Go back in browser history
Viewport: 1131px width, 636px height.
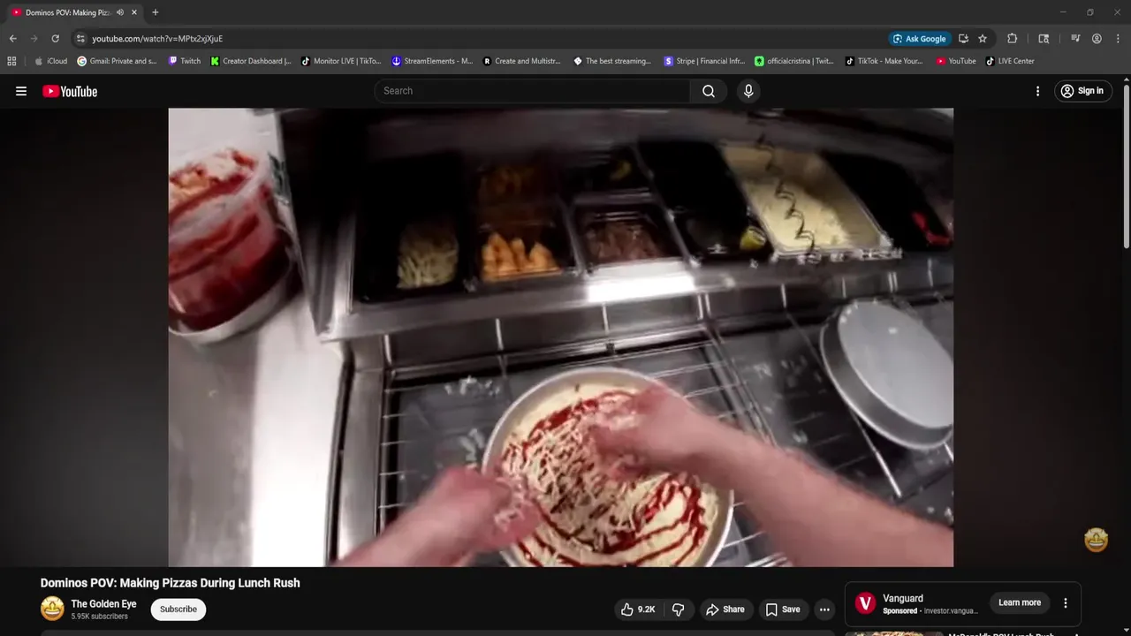coord(12,39)
